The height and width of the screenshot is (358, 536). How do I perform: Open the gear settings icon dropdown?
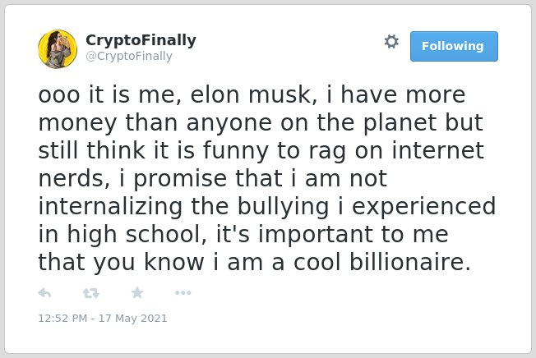click(x=391, y=42)
